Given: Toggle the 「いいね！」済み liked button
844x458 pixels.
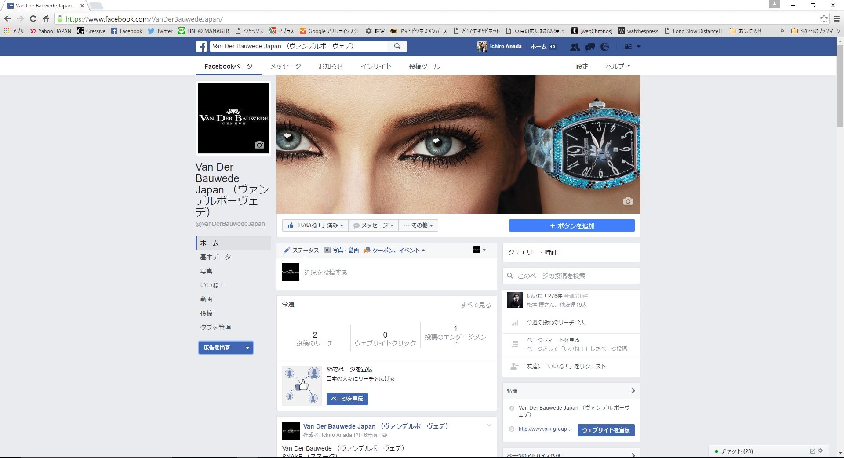Looking at the screenshot, I should point(315,225).
